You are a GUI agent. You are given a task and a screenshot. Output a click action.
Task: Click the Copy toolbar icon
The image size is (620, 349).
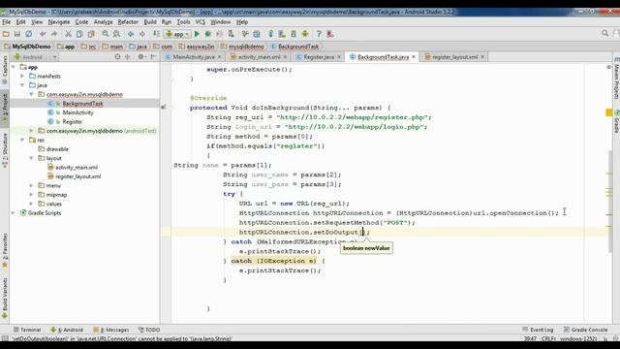tap(79, 34)
